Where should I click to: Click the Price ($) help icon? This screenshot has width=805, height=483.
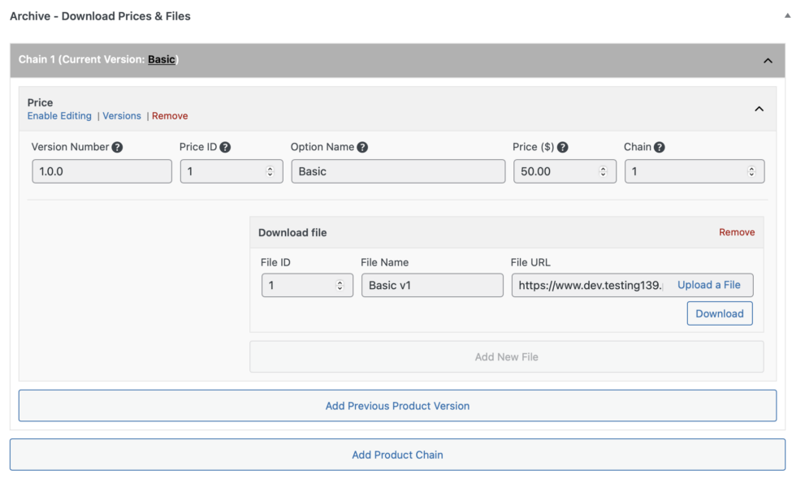pyautogui.click(x=562, y=147)
